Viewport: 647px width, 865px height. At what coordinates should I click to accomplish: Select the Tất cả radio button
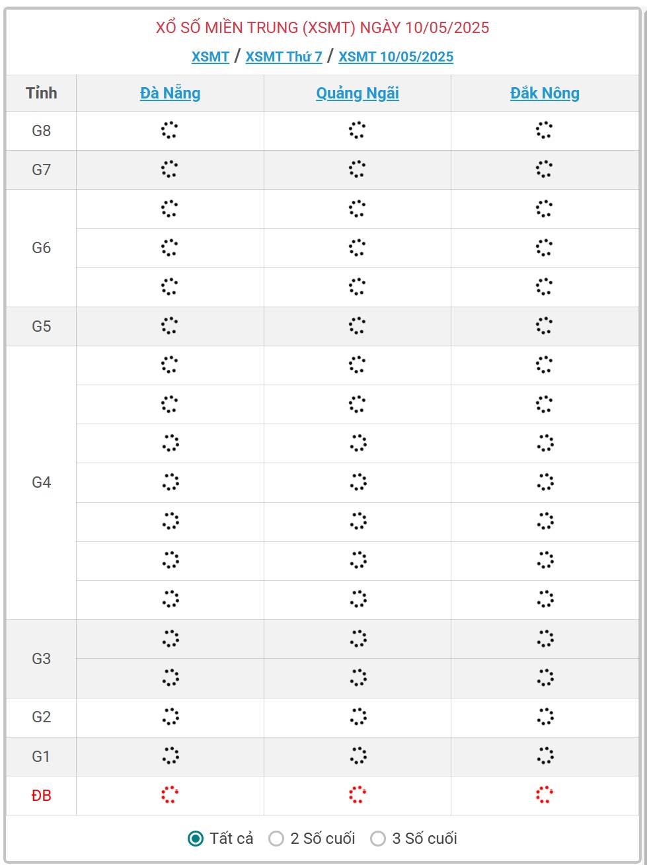pyautogui.click(x=196, y=839)
